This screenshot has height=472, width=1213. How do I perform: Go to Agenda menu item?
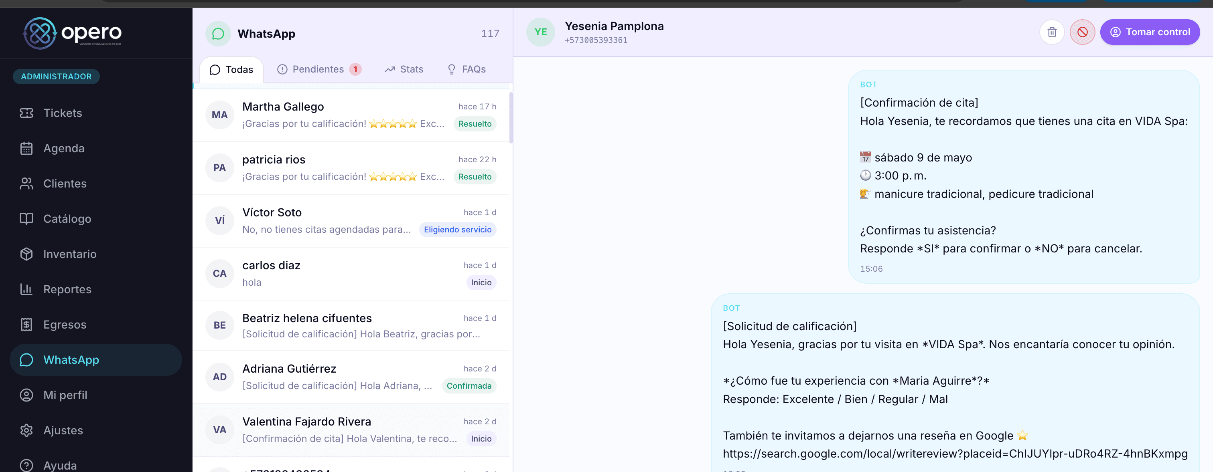(95, 148)
